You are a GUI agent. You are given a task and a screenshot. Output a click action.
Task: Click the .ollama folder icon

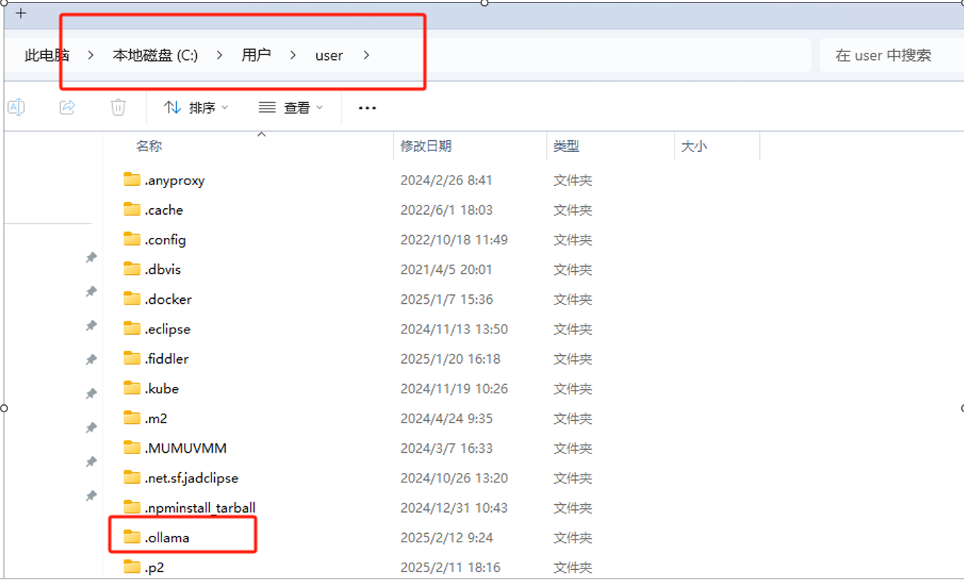pyautogui.click(x=132, y=537)
